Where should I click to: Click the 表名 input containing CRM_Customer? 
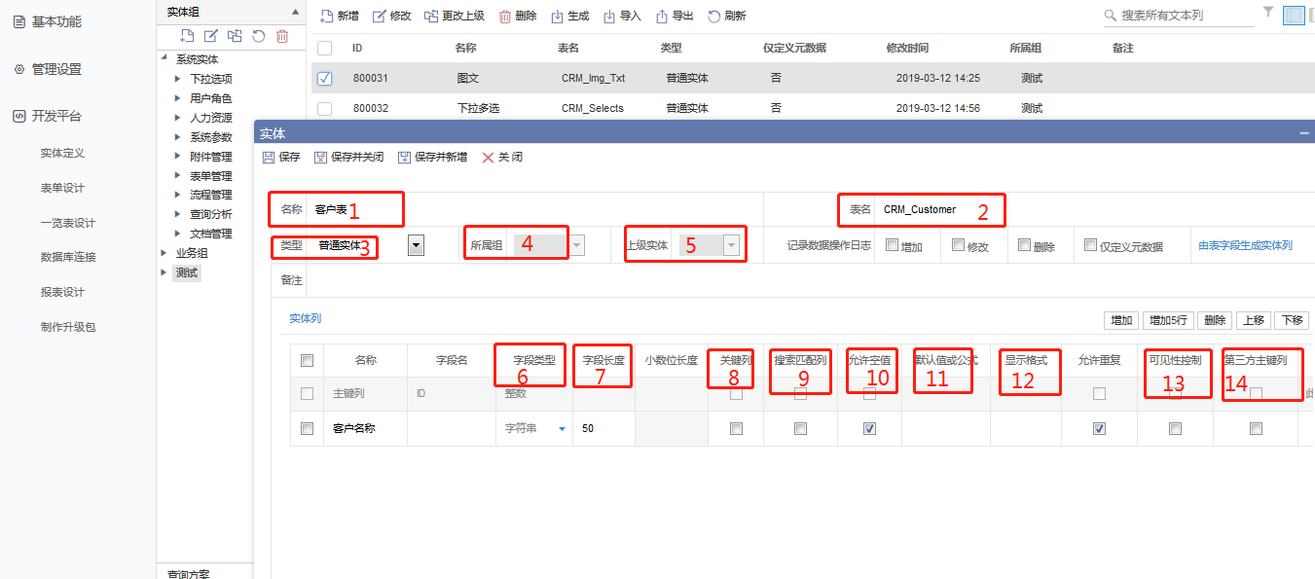[934, 209]
